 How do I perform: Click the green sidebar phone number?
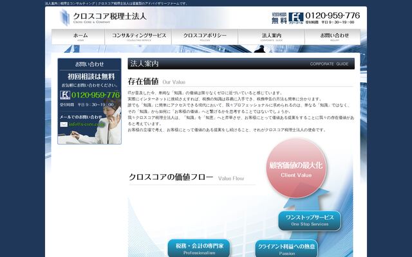coord(95,95)
